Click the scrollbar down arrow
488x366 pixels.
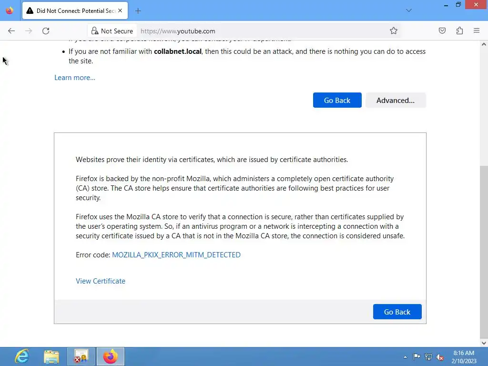[x=484, y=343]
